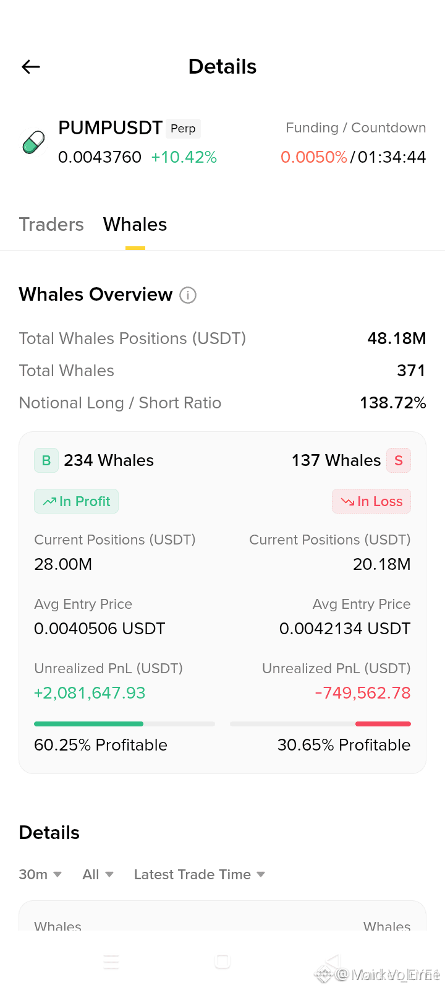Switch to the Traders tab
445x990 pixels.
tap(51, 224)
